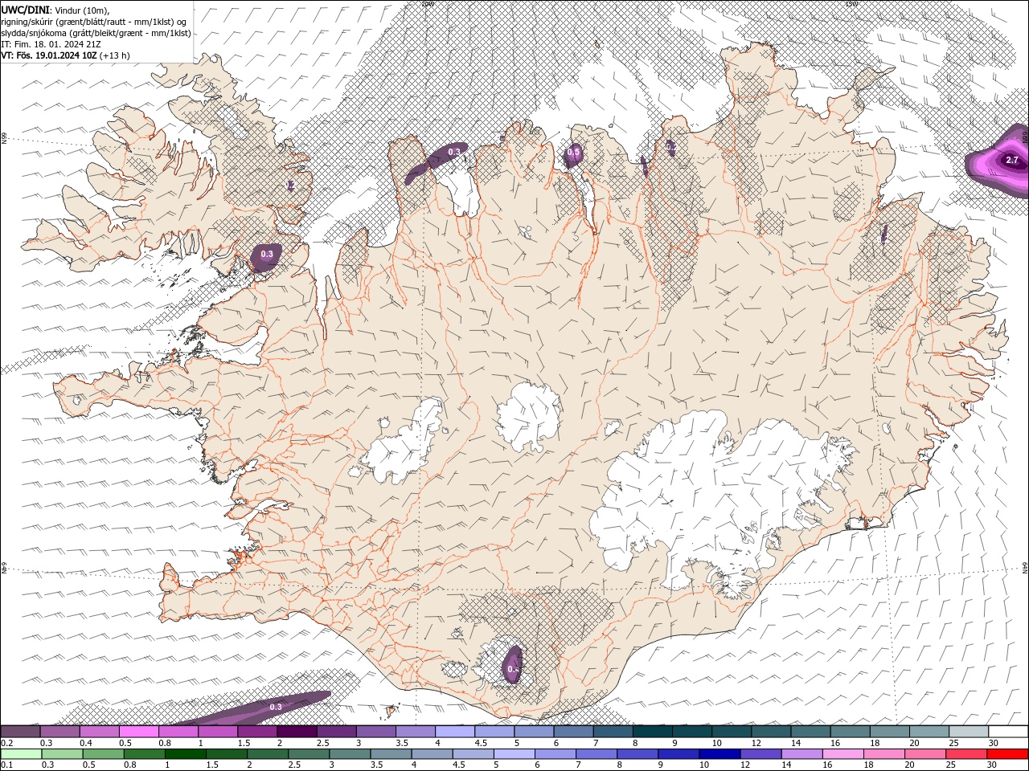Pick the top-row legend swatch starting at 0.8

pyautogui.click(x=178, y=732)
